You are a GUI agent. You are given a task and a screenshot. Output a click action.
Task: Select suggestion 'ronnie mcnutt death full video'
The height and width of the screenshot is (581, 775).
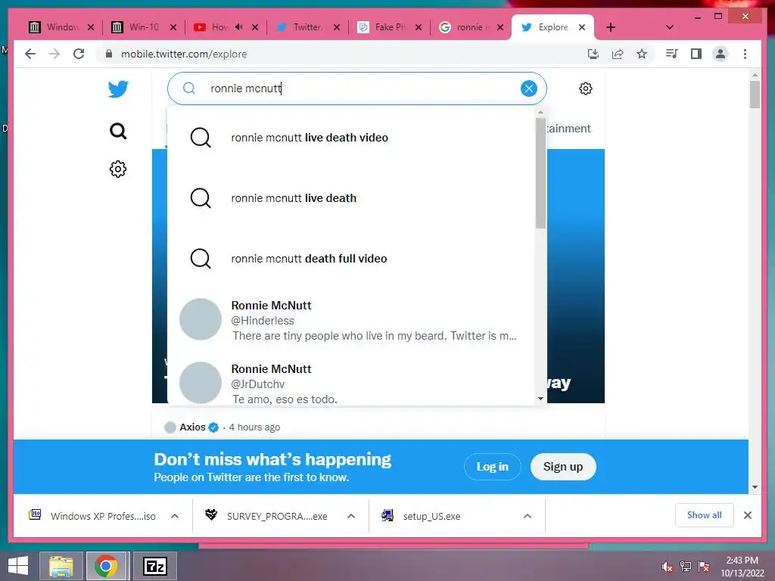[351, 259]
